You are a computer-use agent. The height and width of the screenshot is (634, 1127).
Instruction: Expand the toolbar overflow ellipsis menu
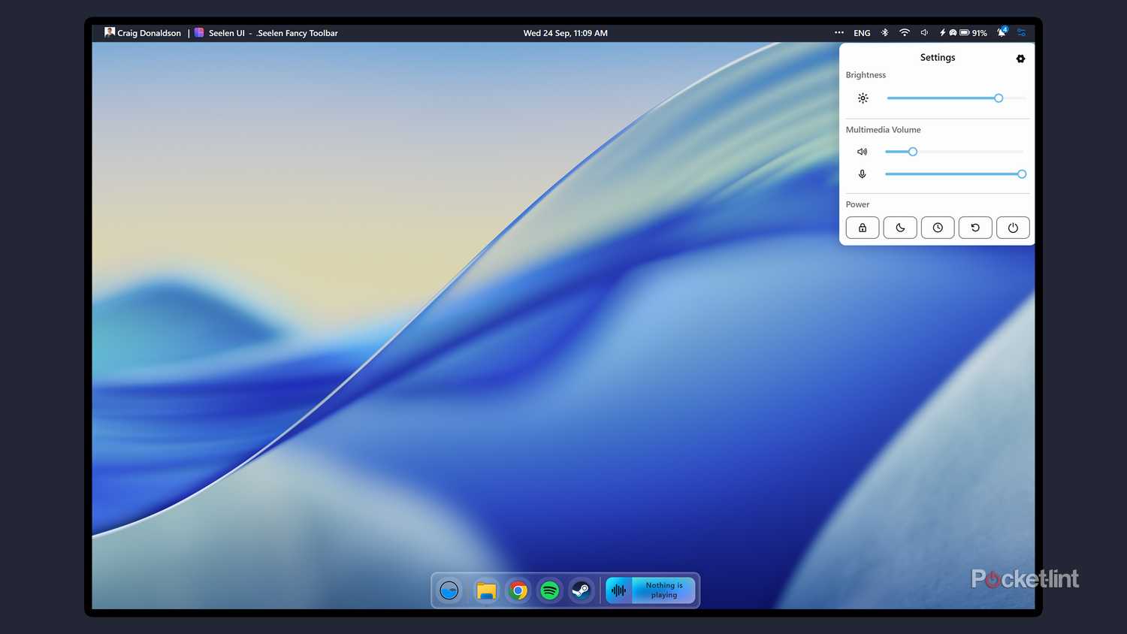click(x=839, y=32)
